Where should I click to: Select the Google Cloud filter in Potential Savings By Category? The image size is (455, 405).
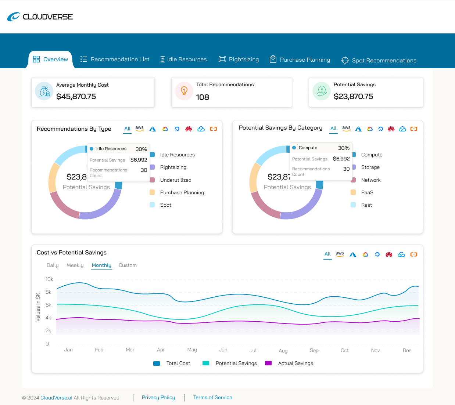369,129
